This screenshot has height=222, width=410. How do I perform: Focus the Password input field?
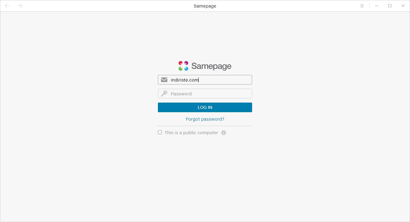click(205, 94)
